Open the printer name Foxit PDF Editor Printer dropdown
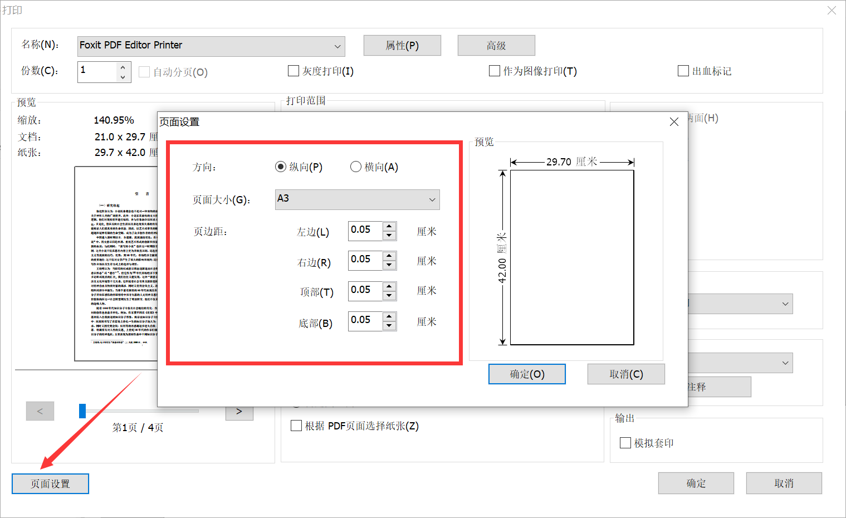The width and height of the screenshot is (846, 518). coord(211,46)
